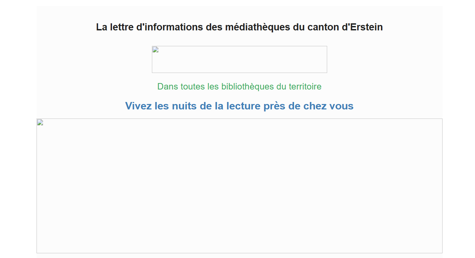This screenshot has height=258, width=475.
Task: Click the word "près" in blue heading
Action: pyautogui.click(x=274, y=106)
